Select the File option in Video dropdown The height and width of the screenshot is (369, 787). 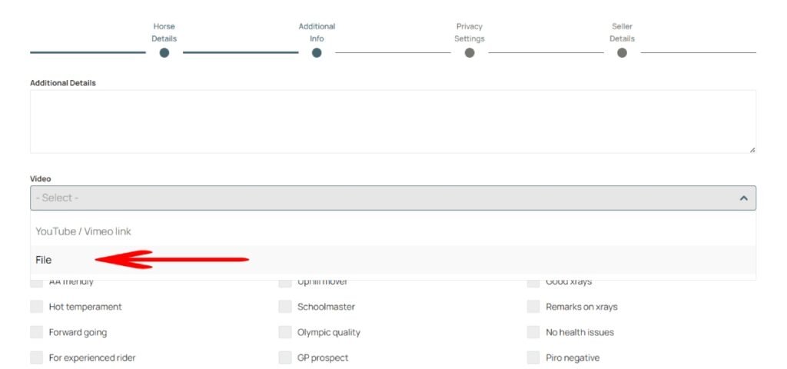point(44,260)
